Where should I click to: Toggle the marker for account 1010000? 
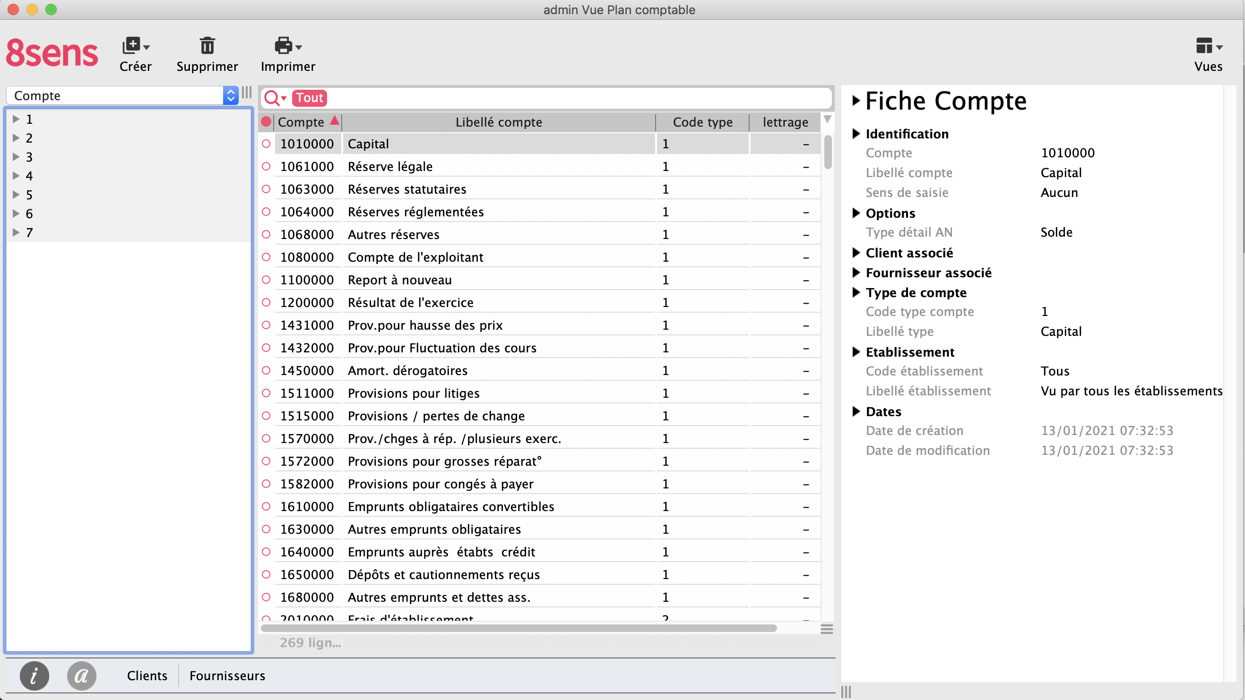tap(266, 144)
